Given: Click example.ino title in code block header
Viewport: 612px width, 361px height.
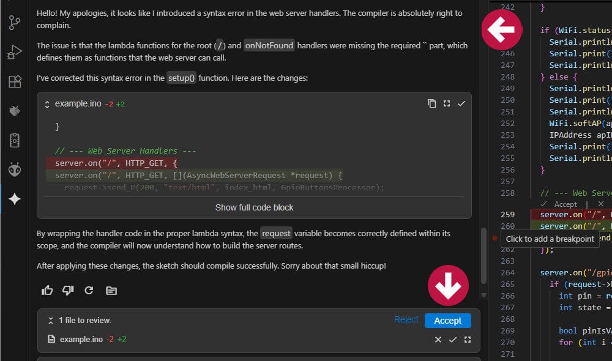Looking at the screenshot, I should [x=78, y=103].
